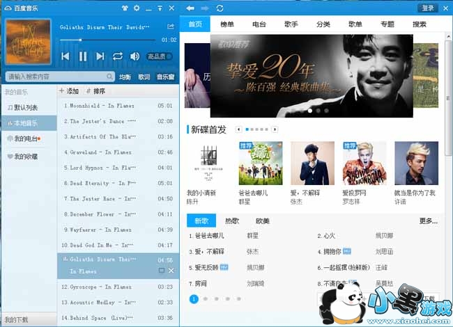The height and width of the screenshot is (327, 453).
Task: Mute with the speaker volume icon
Action: (135, 56)
